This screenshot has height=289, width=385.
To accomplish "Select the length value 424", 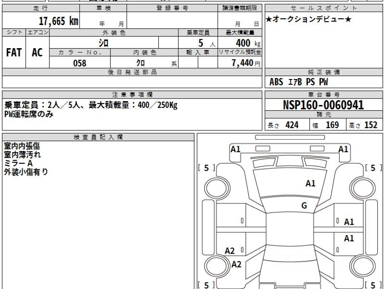I will click(x=292, y=125).
